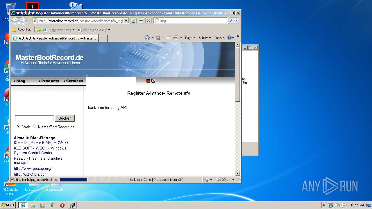The width and height of the screenshot is (372, 209).
Task: Click the page vertical scrollbar thumb
Action: [x=238, y=75]
